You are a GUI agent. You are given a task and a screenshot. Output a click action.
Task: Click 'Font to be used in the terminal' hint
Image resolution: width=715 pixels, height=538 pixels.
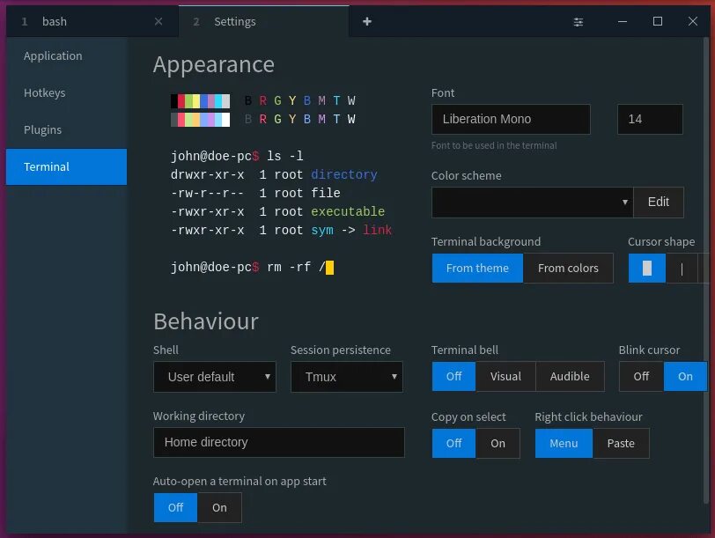pyautogui.click(x=494, y=145)
